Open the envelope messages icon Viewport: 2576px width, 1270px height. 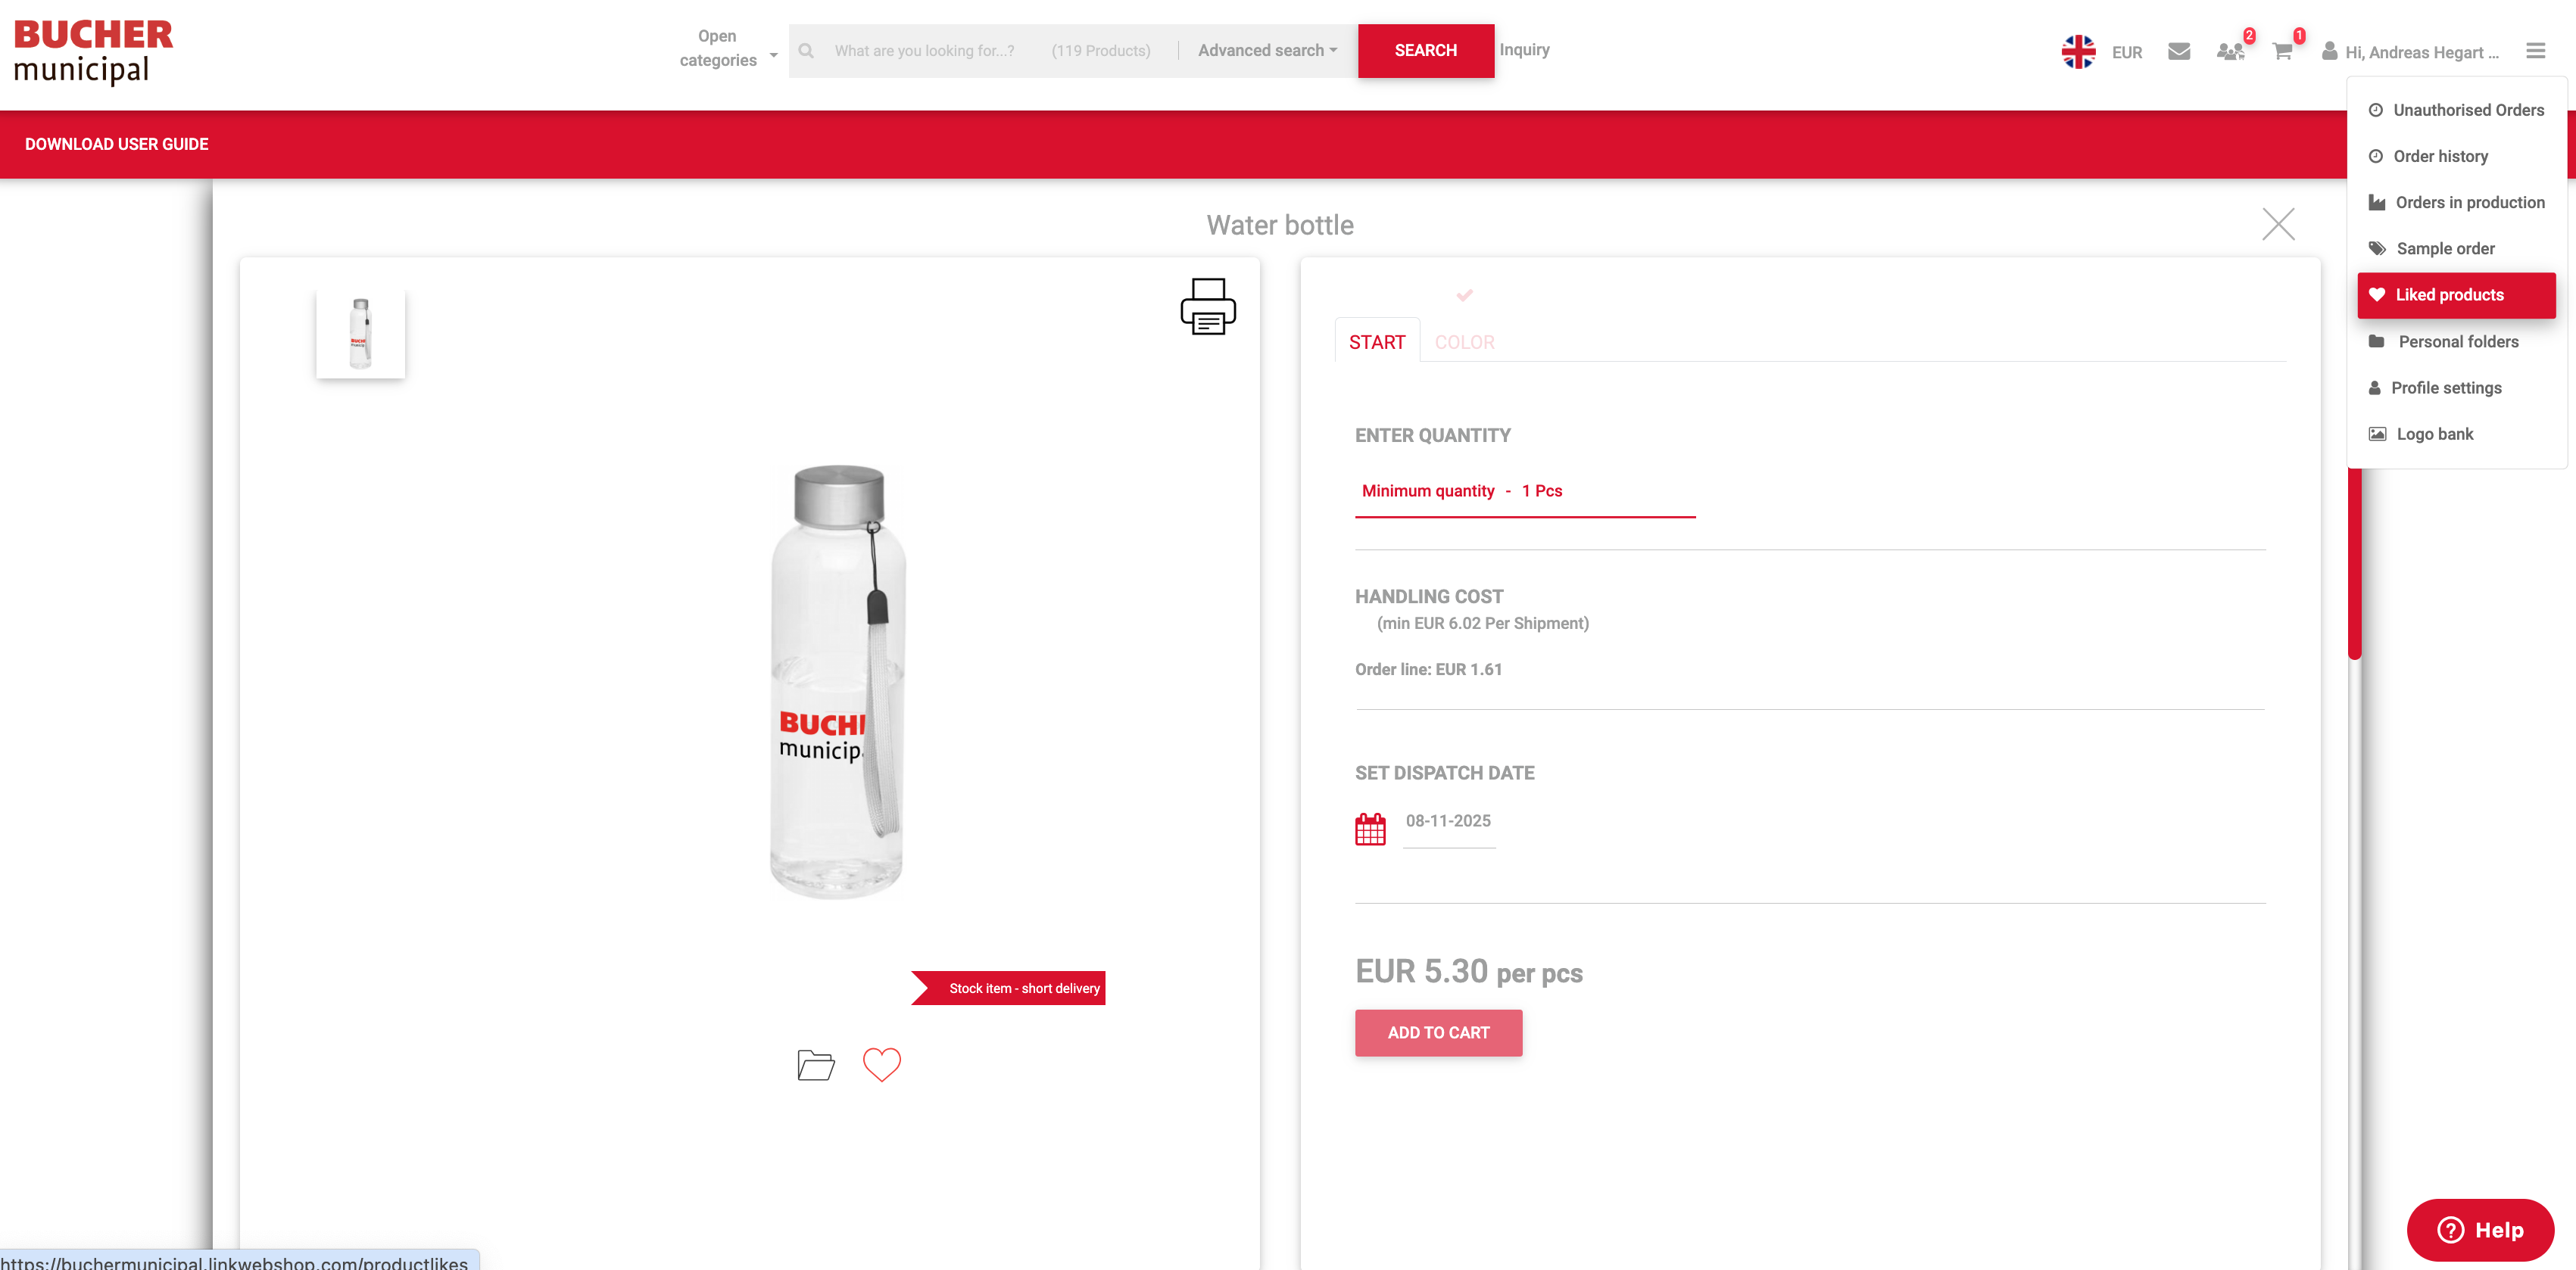point(2178,52)
